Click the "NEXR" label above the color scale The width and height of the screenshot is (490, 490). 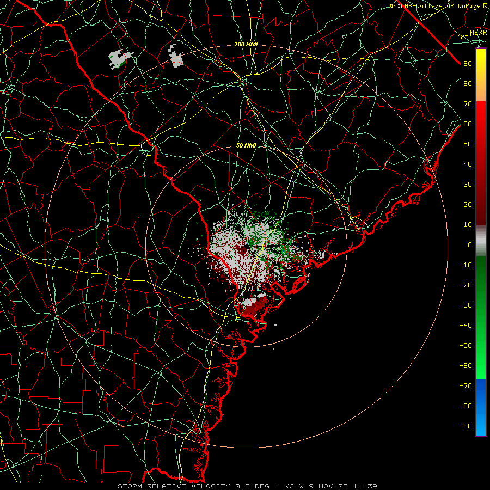click(x=479, y=33)
